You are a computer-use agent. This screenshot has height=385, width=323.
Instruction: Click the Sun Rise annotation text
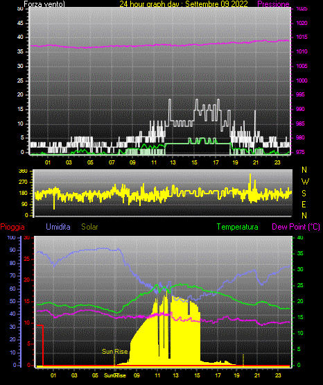pos(115,352)
